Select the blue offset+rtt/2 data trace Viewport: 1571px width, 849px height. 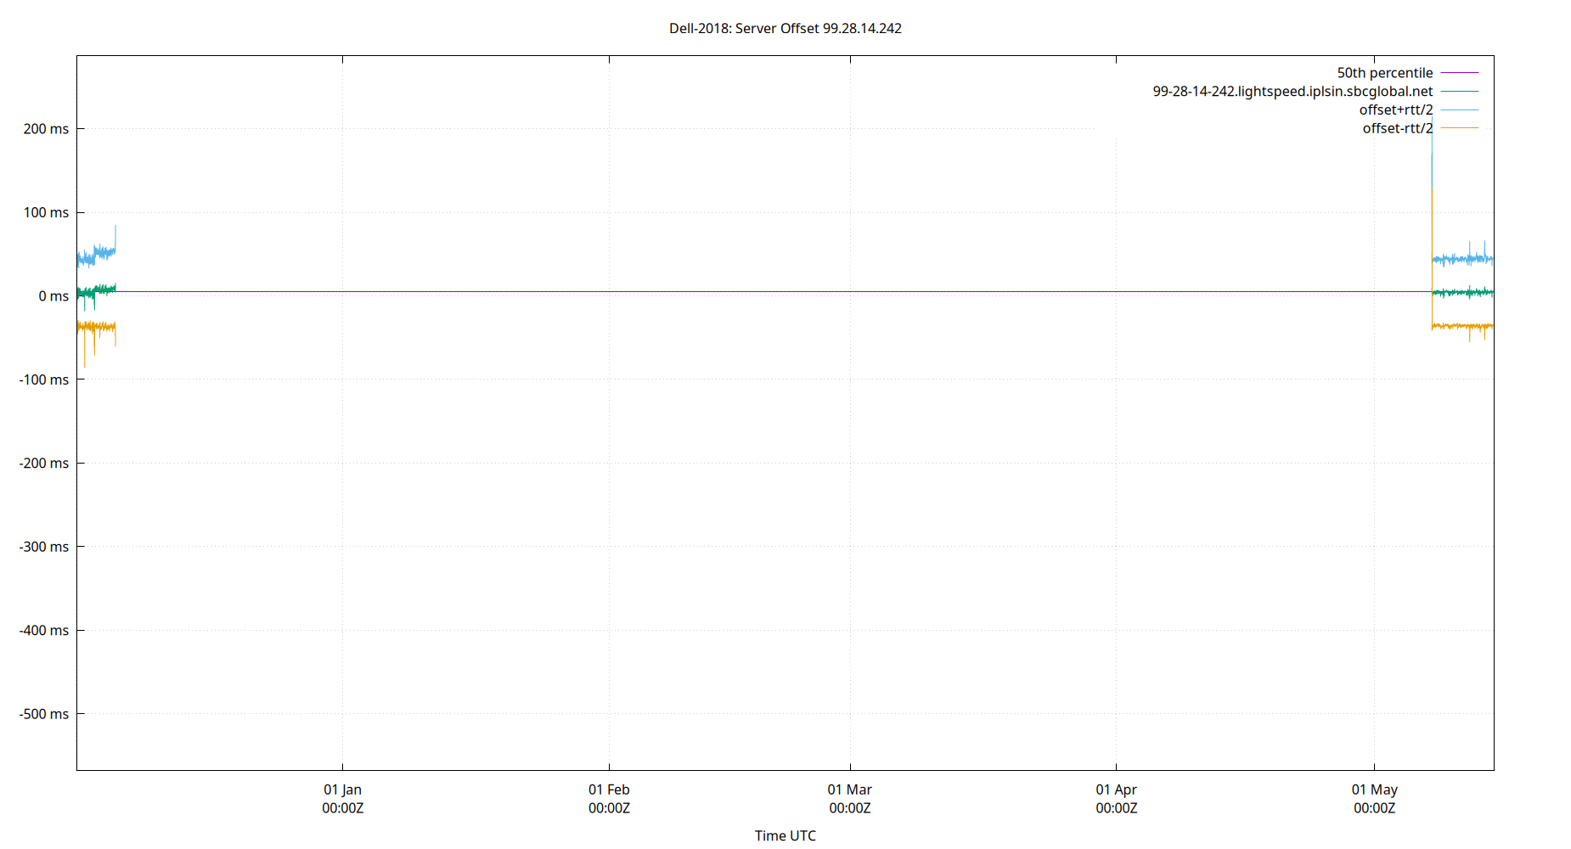[x=1461, y=256]
